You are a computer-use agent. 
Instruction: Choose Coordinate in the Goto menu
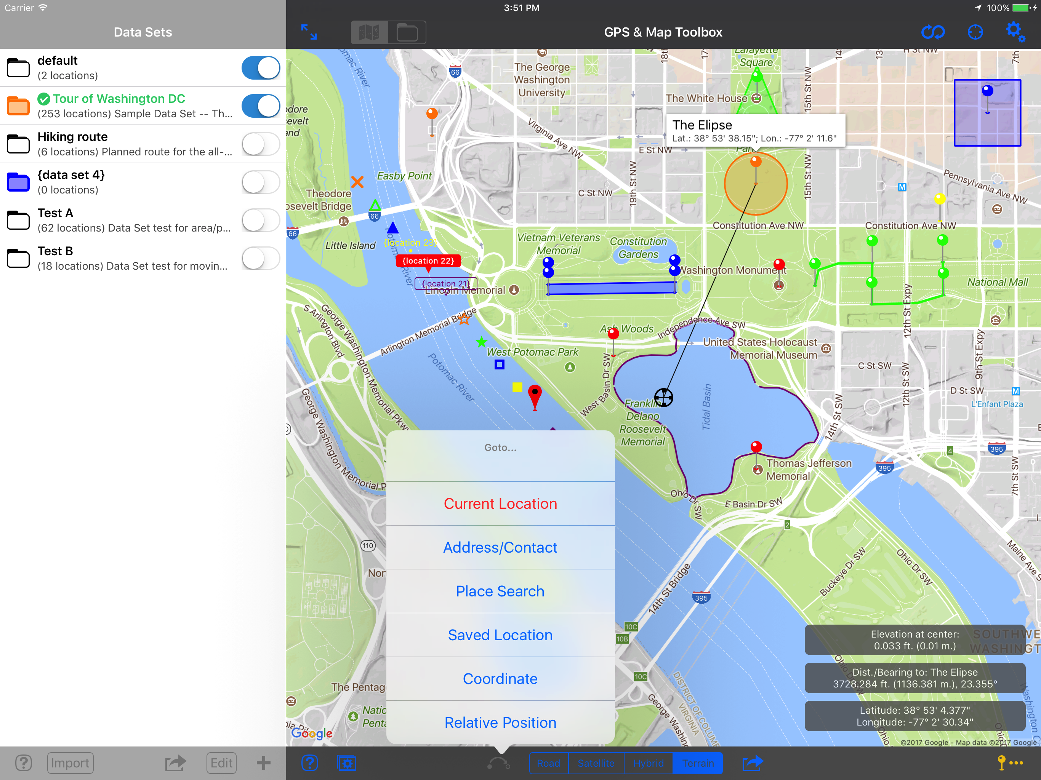500,678
